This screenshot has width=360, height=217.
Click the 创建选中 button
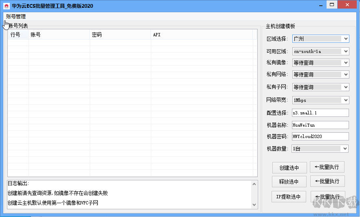tap(289, 168)
